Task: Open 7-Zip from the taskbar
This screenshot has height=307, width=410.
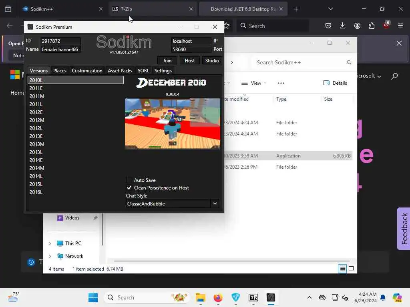Action: pos(253,297)
